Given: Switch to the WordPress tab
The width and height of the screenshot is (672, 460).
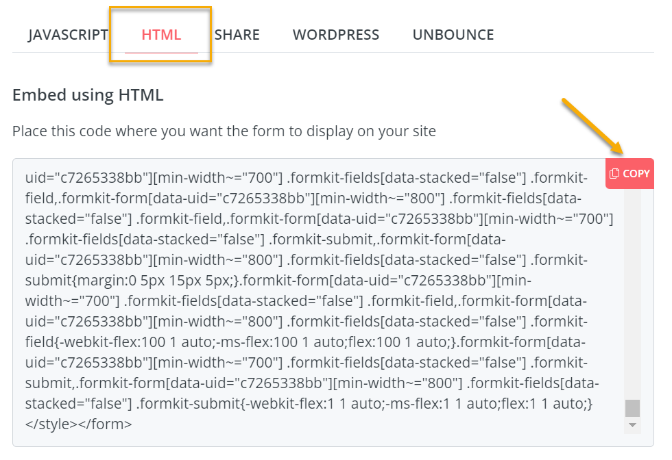Looking at the screenshot, I should click(336, 34).
